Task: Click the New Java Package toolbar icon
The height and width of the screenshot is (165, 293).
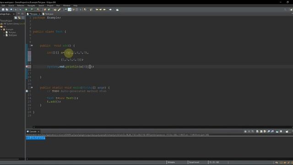Action: tap(45, 10)
